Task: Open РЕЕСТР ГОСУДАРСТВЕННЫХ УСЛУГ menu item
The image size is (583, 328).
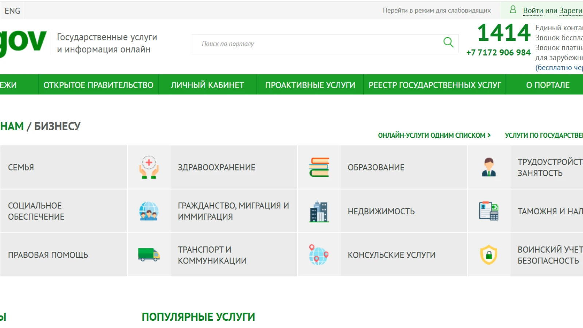Action: (x=435, y=85)
